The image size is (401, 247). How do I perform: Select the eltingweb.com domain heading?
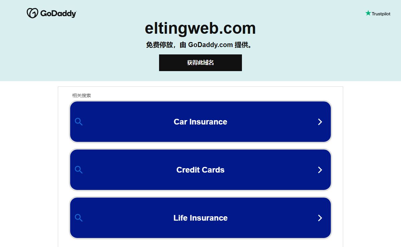click(200, 28)
